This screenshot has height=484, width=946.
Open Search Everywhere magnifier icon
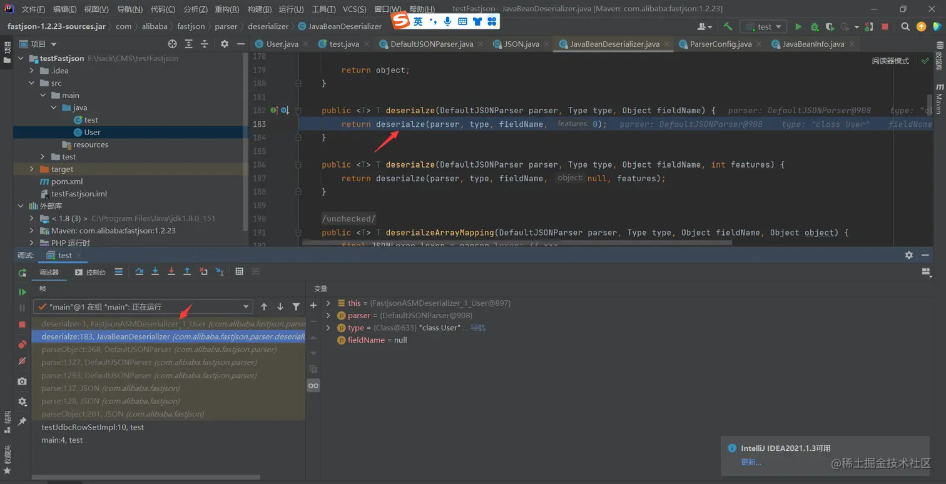pos(905,27)
